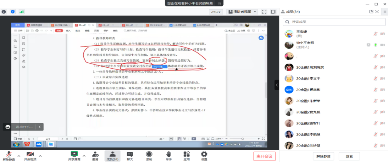Toggle fullscreen mode icon in top bar
Screen dimensions: 388x162
click(264, 12)
